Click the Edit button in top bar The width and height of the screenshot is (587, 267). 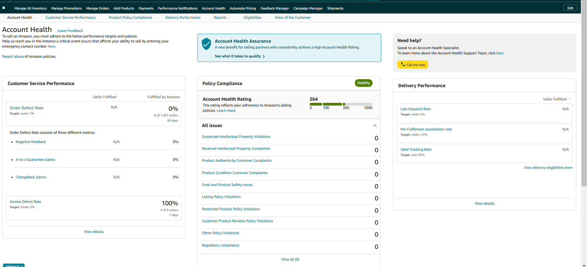pyautogui.click(x=570, y=8)
